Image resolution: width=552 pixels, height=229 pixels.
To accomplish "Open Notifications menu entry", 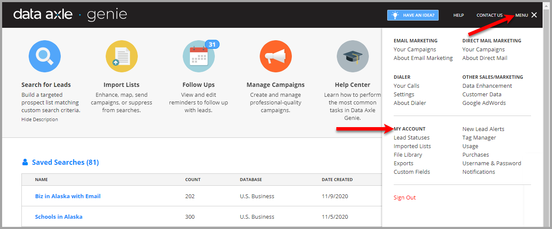I will point(479,172).
